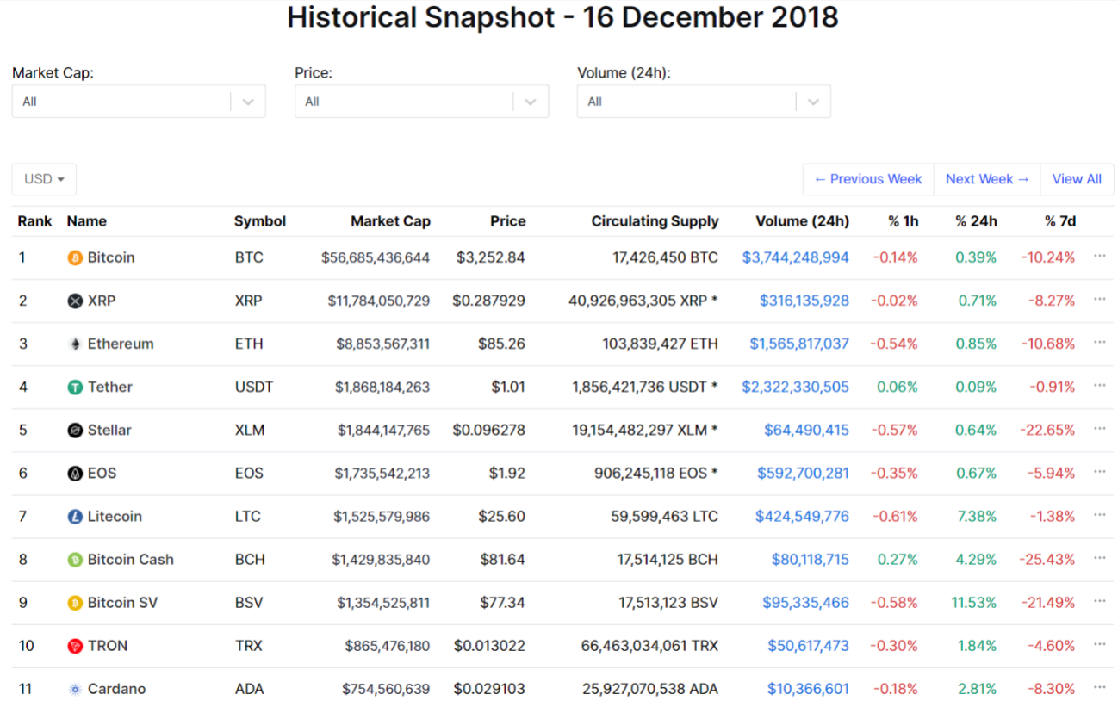The height and width of the screenshot is (707, 1118).
Task: Open the more options menu for Stellar row
Action: pos(1099,428)
